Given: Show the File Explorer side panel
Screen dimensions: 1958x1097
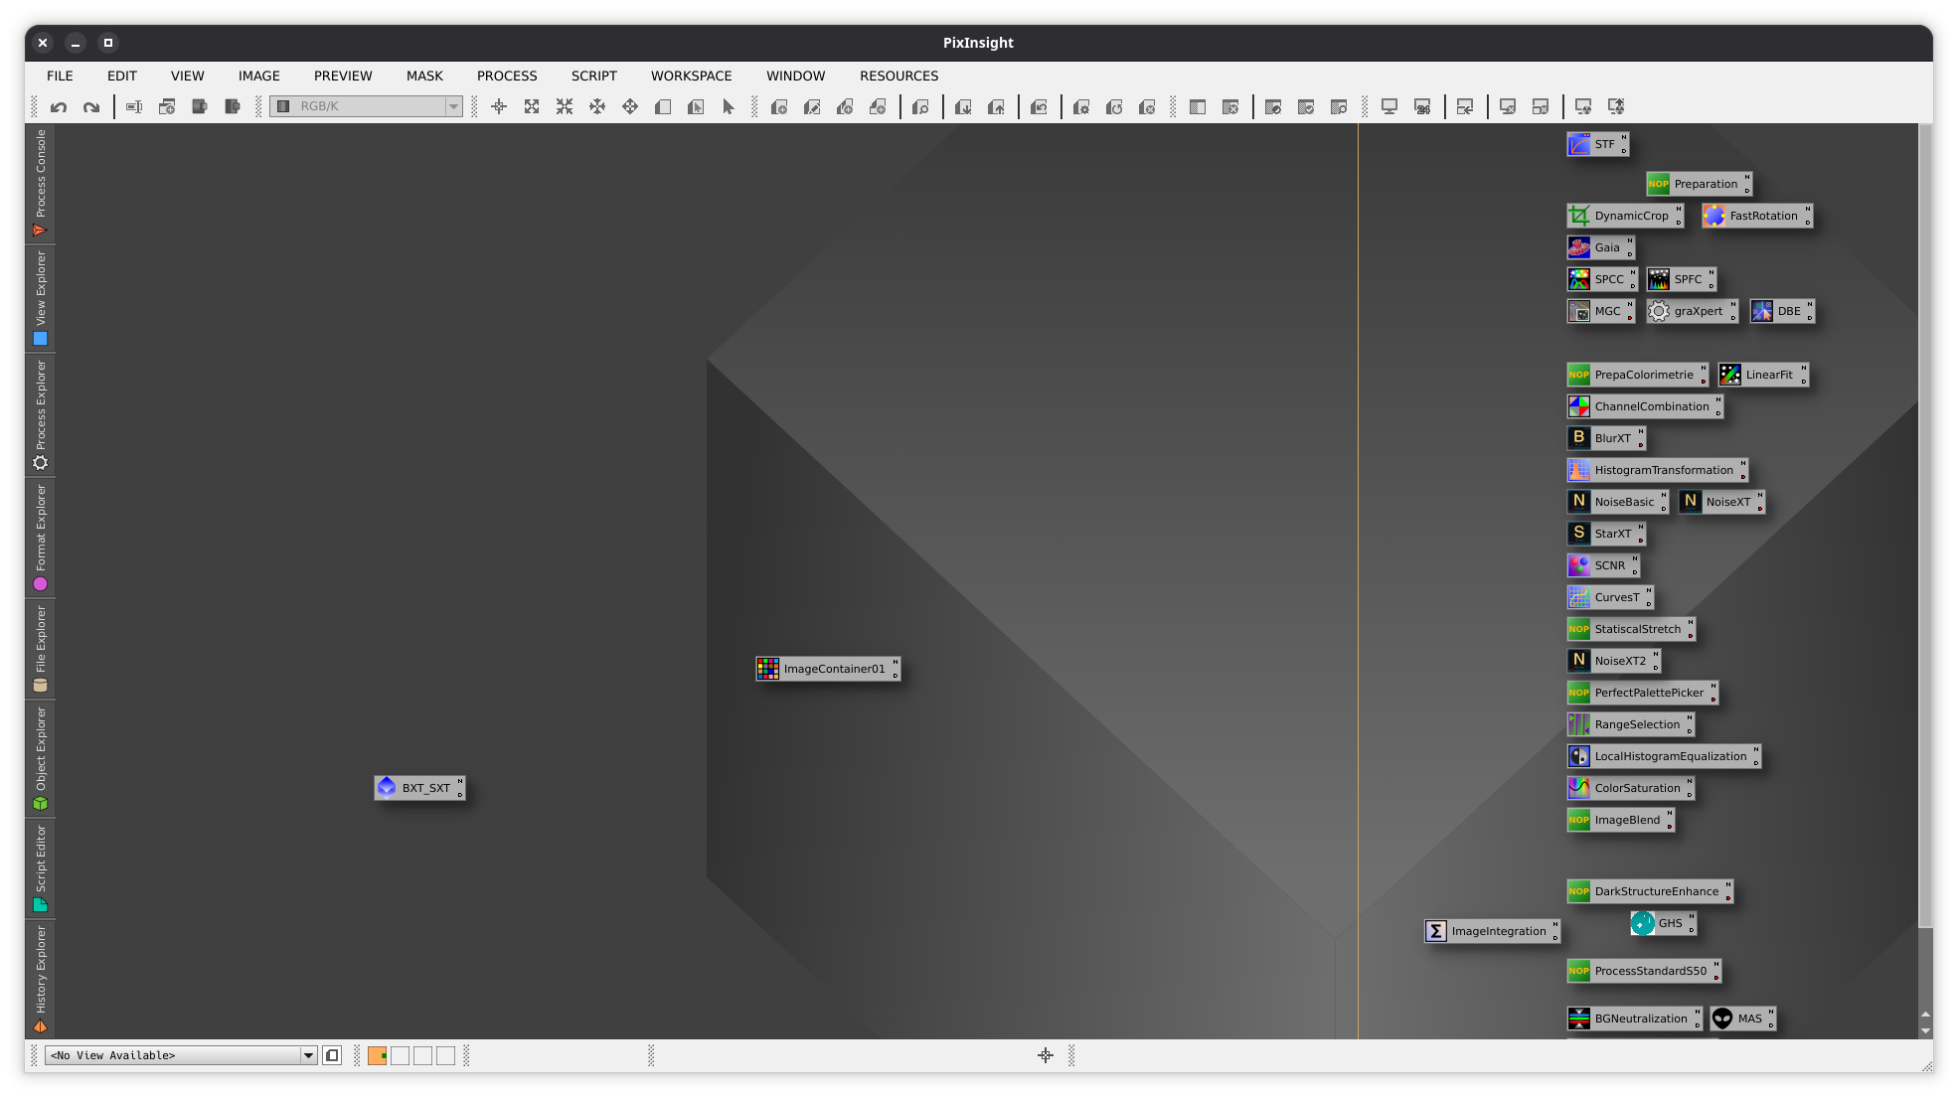Looking at the screenshot, I should (41, 649).
